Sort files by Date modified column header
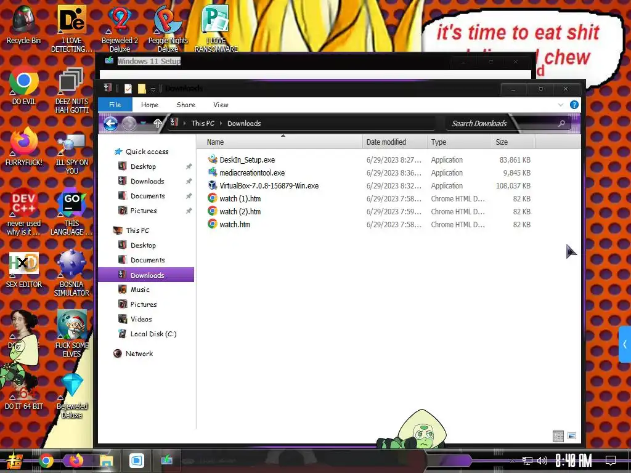 point(394,142)
